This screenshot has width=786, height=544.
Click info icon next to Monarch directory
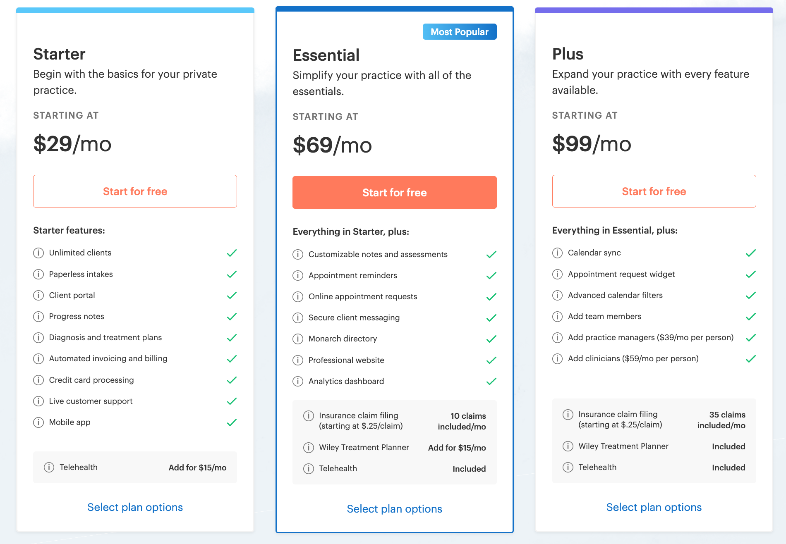298,339
